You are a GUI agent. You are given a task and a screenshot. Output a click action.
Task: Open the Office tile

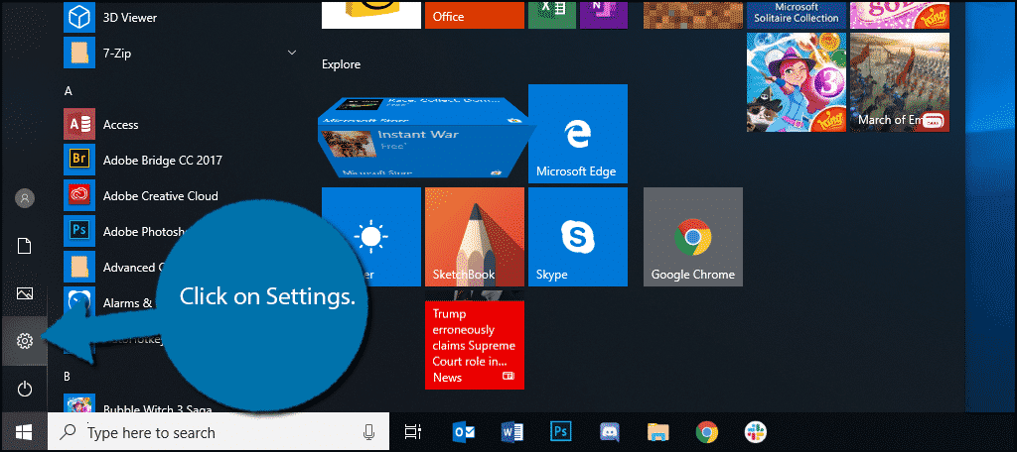coord(474,14)
